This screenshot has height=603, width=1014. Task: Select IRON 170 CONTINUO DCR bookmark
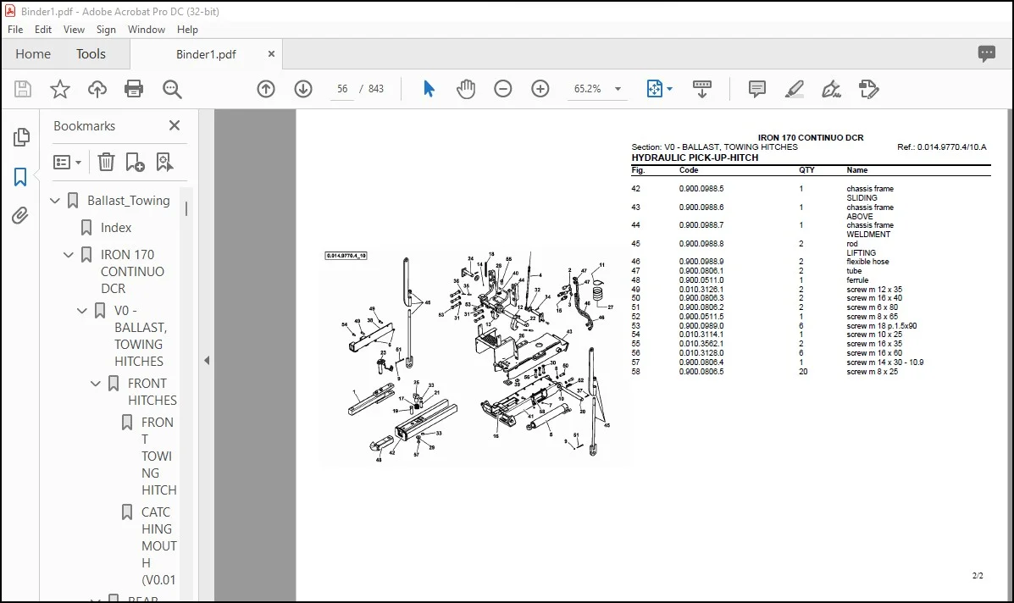132,272
